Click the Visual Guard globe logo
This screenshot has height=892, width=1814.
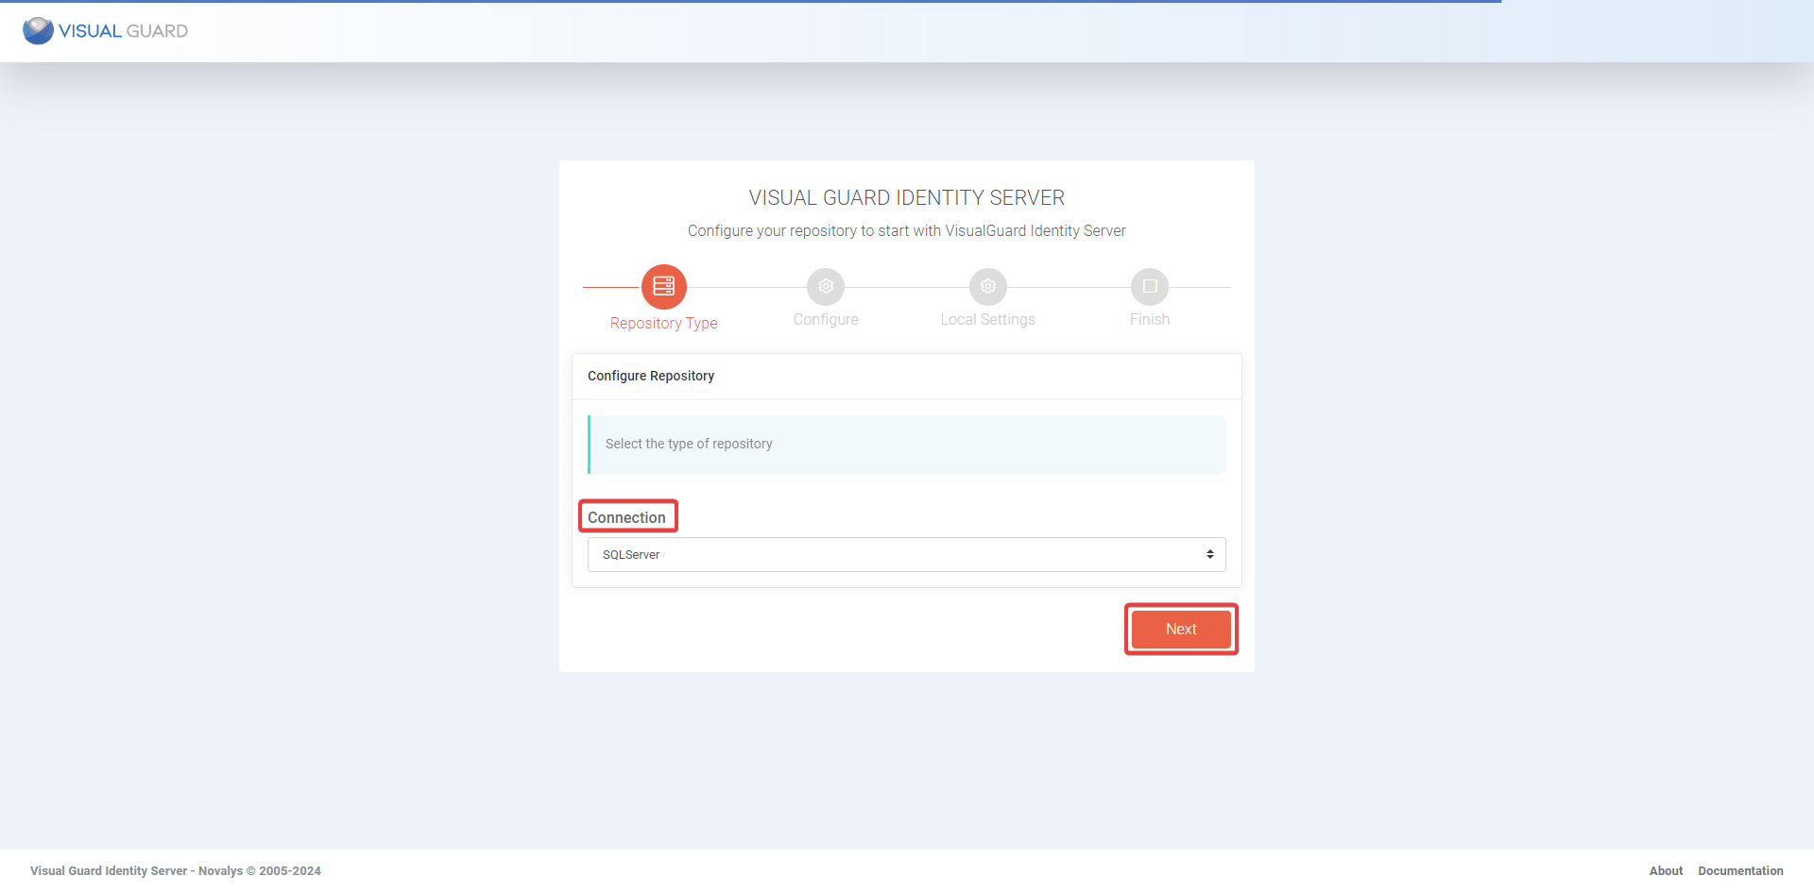coord(37,30)
